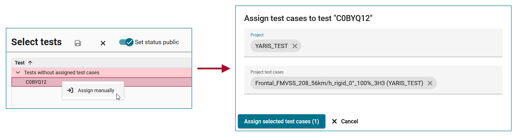Select the C0BYQ12 test row
The width and height of the screenshot is (516, 137).
[102, 82]
